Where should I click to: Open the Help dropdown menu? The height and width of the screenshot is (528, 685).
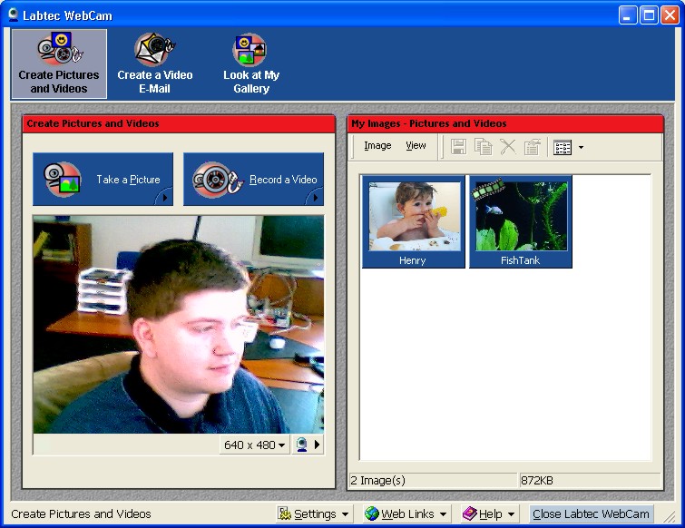click(x=489, y=514)
